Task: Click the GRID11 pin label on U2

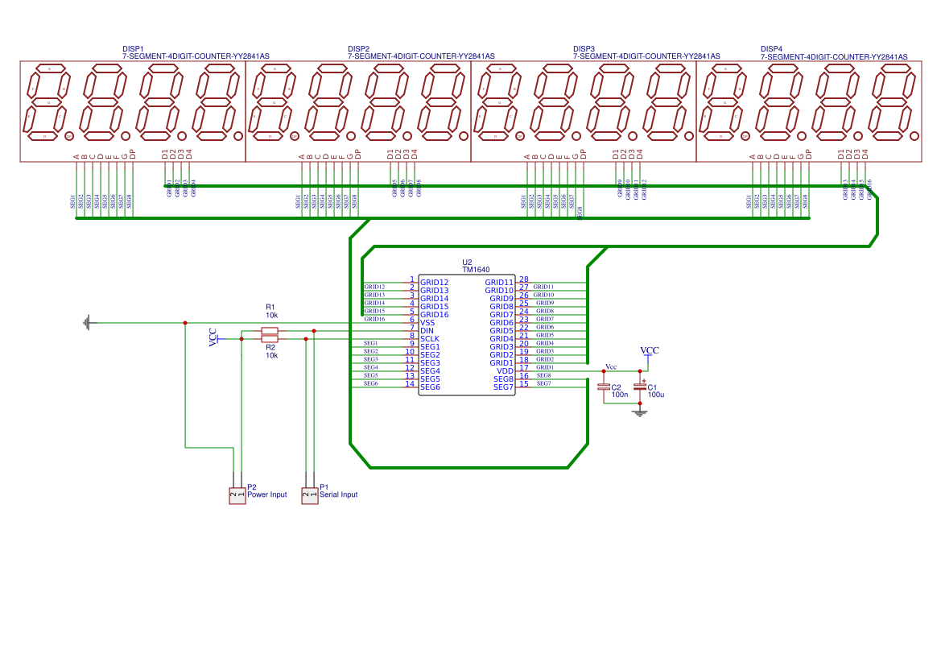Action: click(499, 282)
